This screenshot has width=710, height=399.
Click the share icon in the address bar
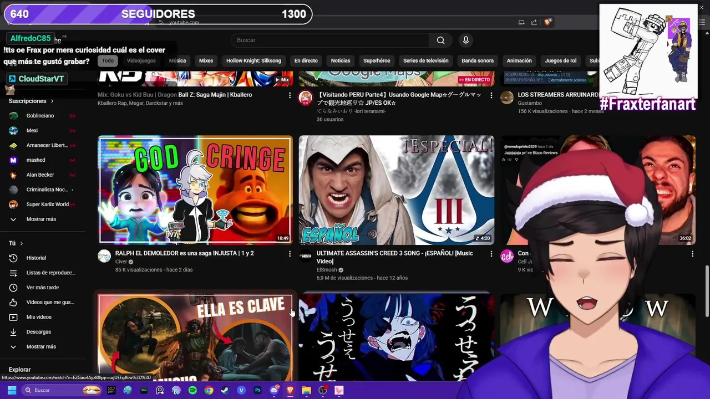534,22
